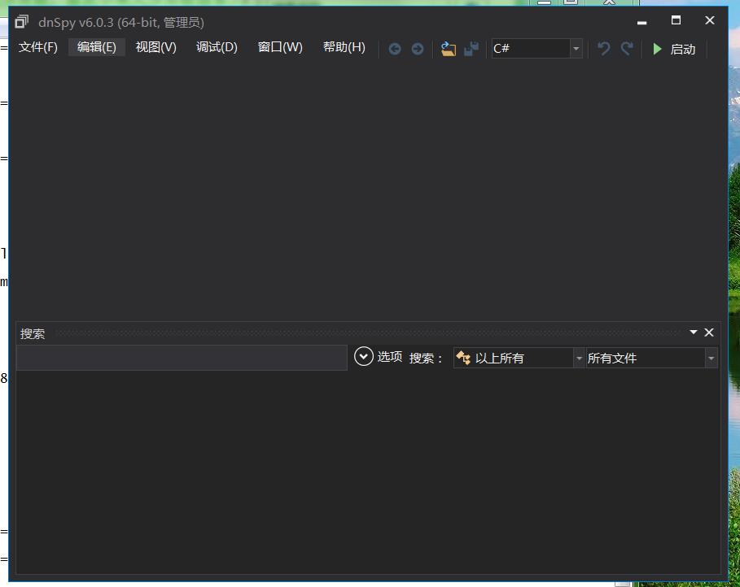Expand the 以上所有 search type dropdown
Image resolution: width=740 pixels, height=587 pixels.
click(579, 358)
